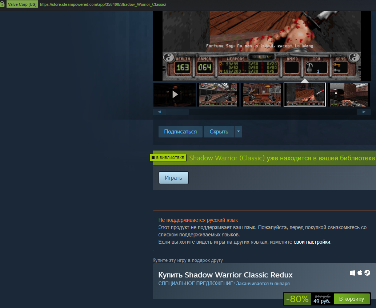Click the Играть button
This screenshot has width=376, height=308.
click(173, 178)
